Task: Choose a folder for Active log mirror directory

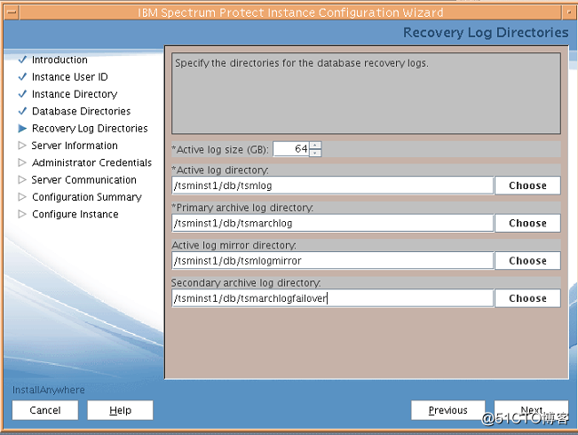Action: [x=527, y=261]
